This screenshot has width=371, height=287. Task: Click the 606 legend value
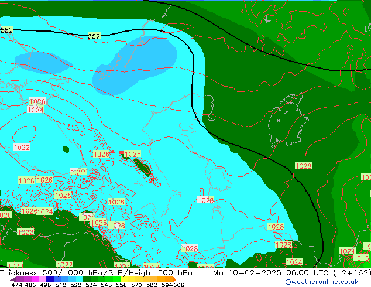coord(178,285)
